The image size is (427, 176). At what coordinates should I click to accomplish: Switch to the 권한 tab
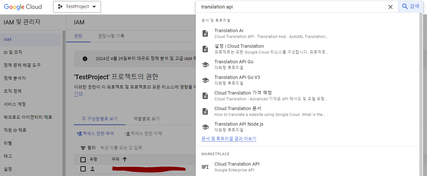(78, 36)
